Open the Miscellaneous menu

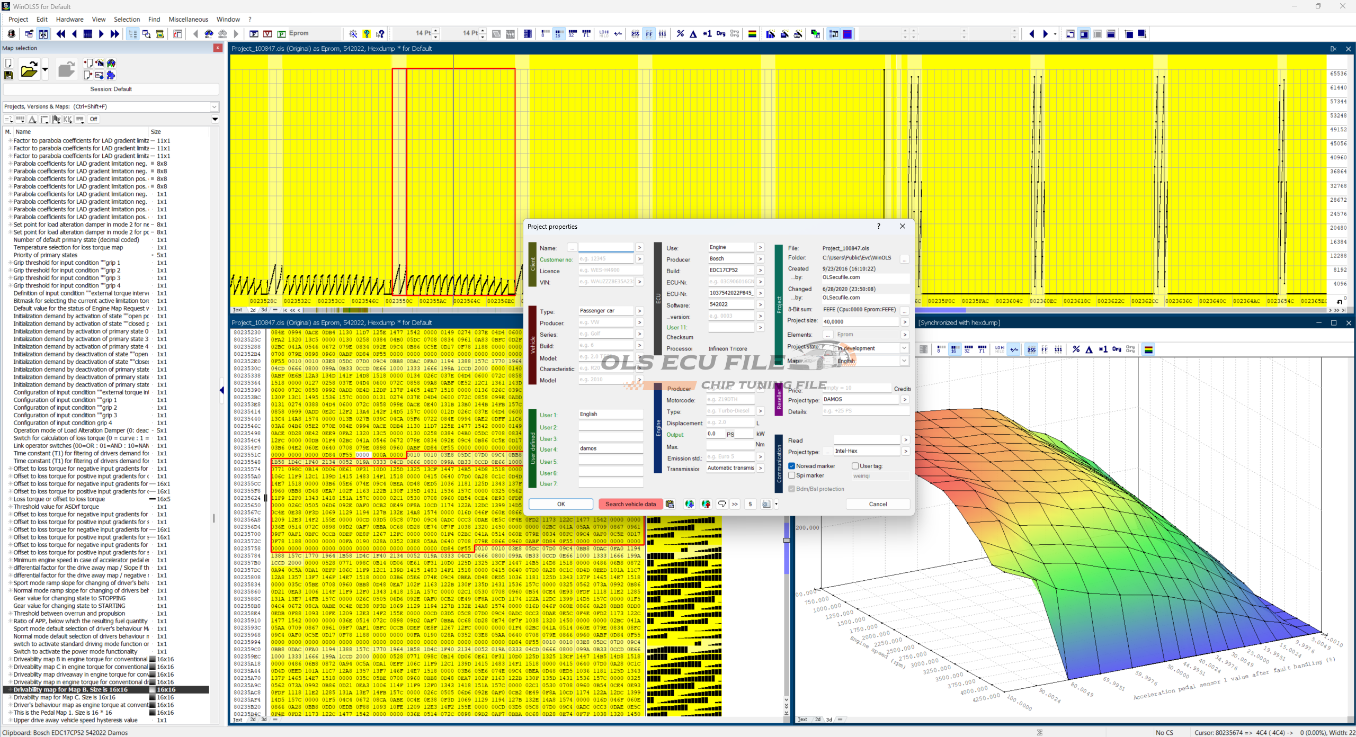(x=188, y=19)
